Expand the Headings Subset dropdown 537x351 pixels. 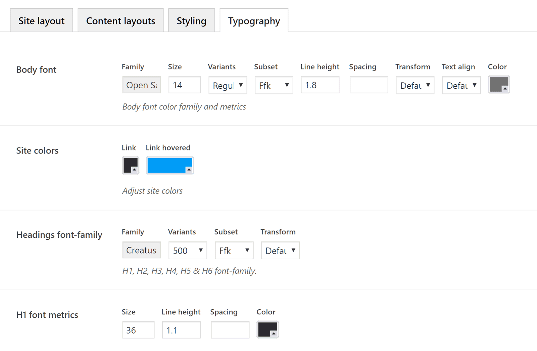tap(234, 251)
